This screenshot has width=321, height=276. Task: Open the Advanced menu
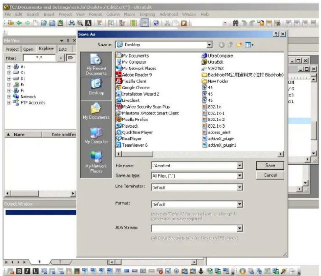point(169,14)
